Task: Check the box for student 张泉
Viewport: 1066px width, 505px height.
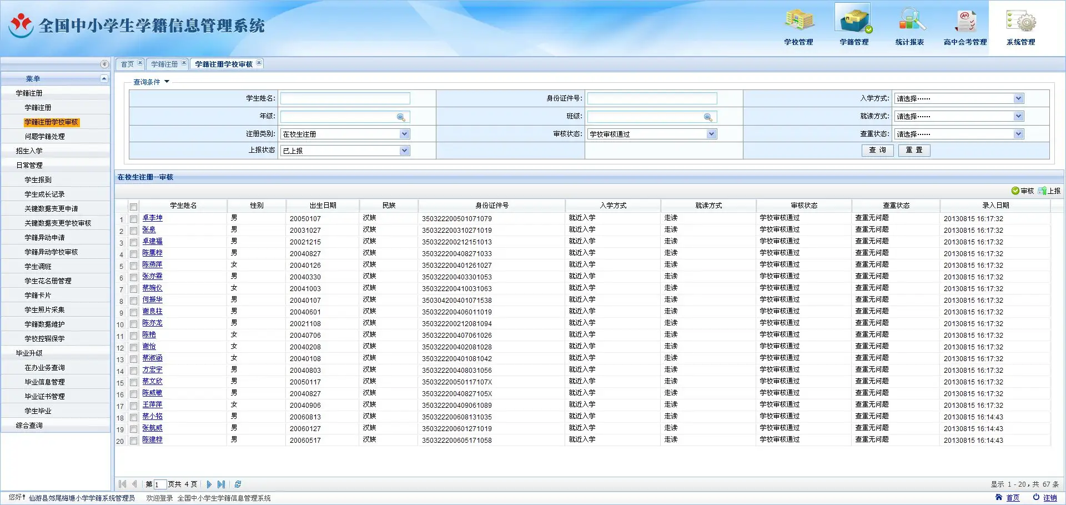Action: click(x=133, y=231)
